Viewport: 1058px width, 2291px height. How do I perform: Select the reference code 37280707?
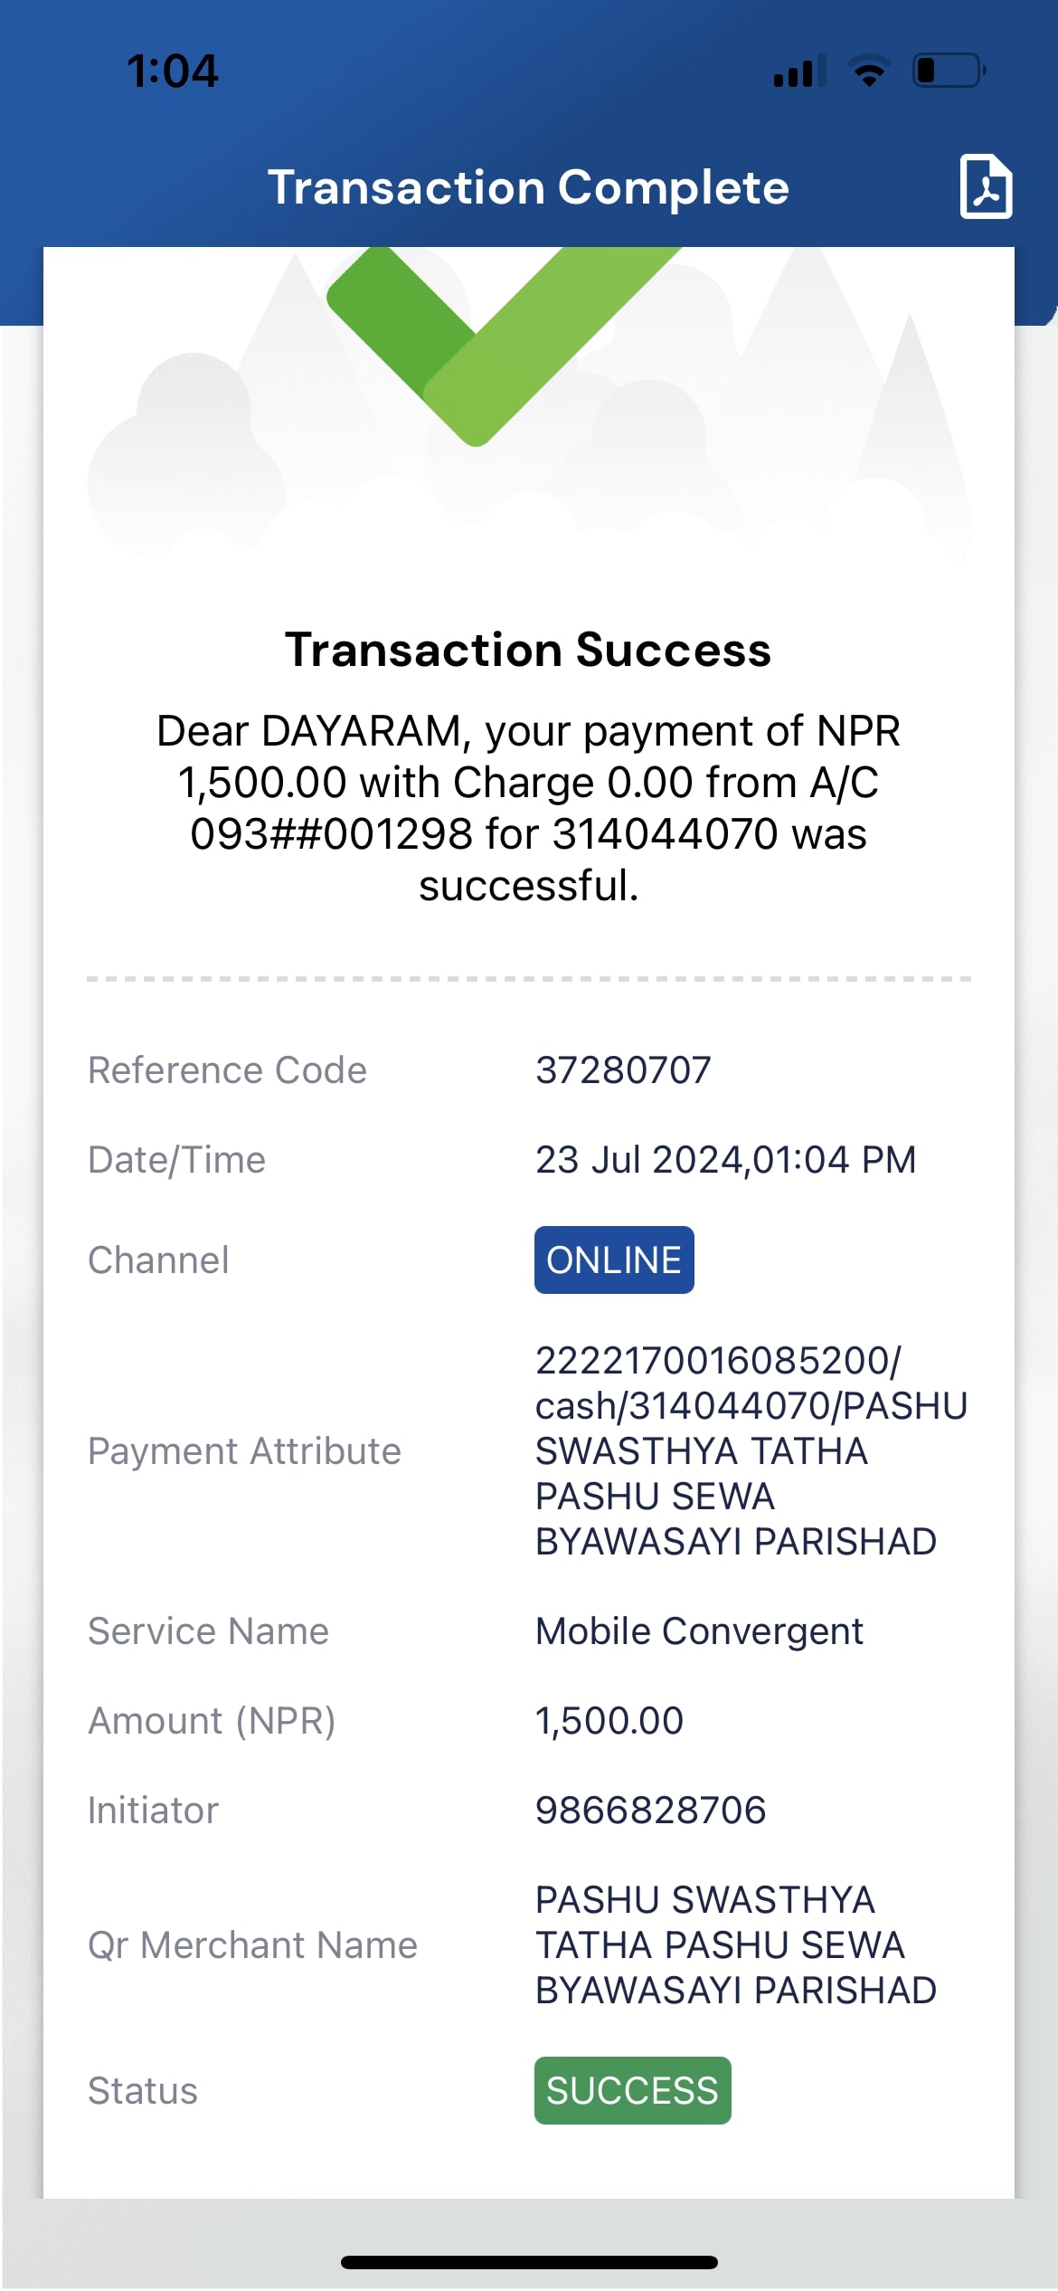623,1070
